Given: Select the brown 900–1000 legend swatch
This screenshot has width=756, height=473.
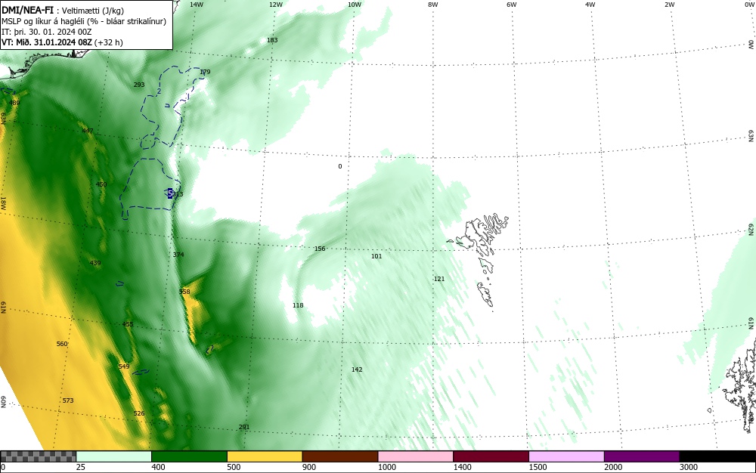Looking at the screenshot, I should click(340, 456).
